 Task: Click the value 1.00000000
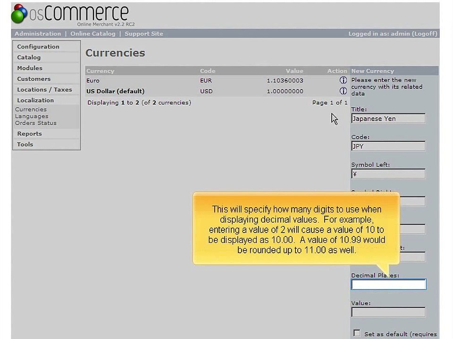point(285,91)
